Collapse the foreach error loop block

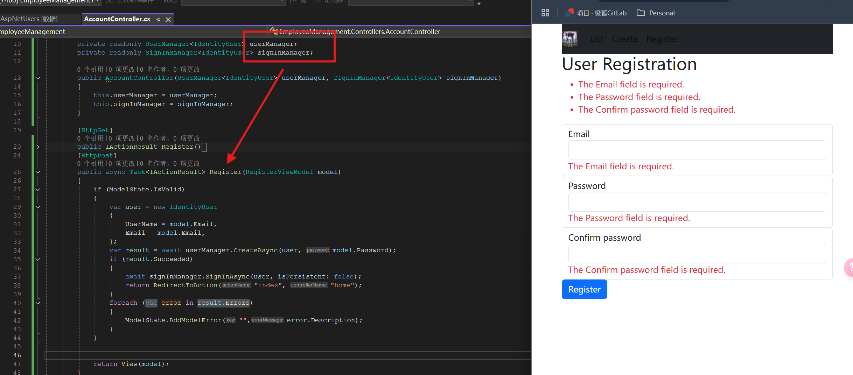[38, 303]
